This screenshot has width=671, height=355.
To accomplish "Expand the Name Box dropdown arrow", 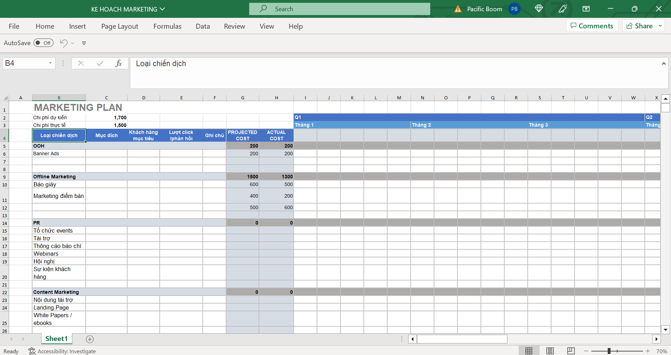I will coord(50,63).
